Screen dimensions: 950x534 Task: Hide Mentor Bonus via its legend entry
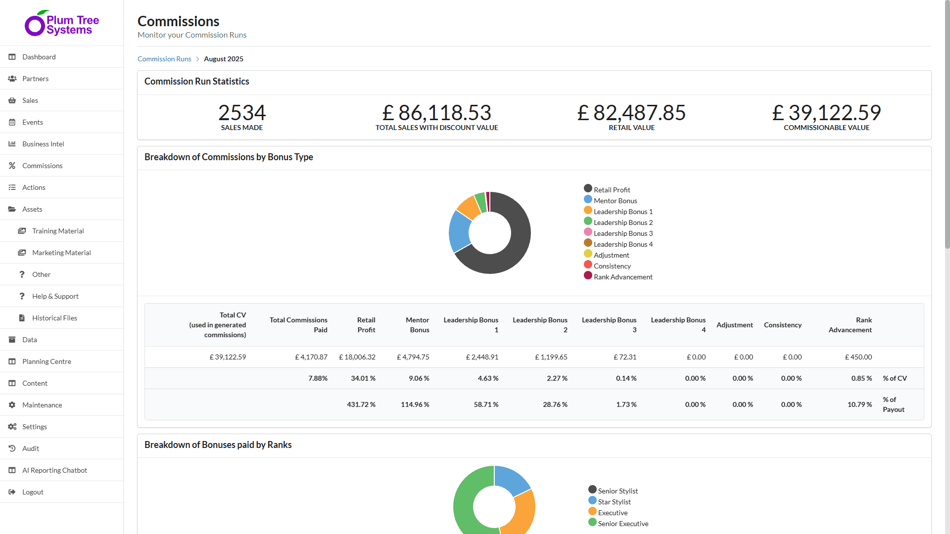pos(615,200)
